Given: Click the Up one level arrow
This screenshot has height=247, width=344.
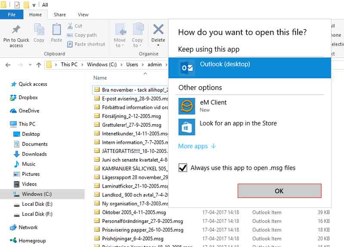Looking at the screenshot, I should point(39,65).
